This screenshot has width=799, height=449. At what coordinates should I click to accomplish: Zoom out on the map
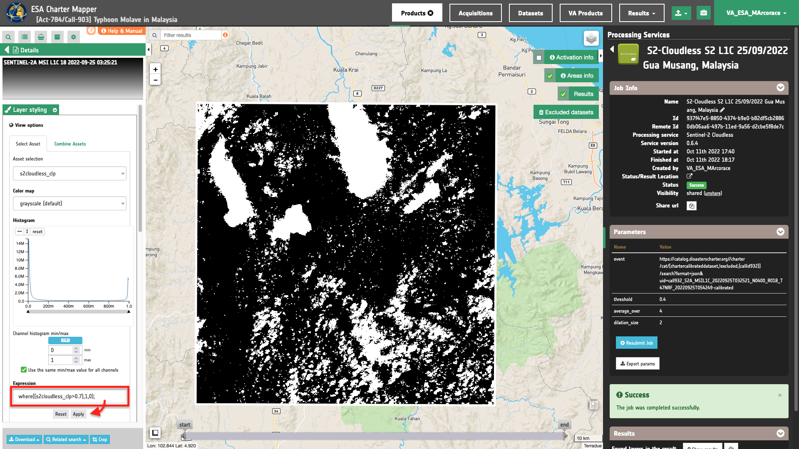coord(155,80)
